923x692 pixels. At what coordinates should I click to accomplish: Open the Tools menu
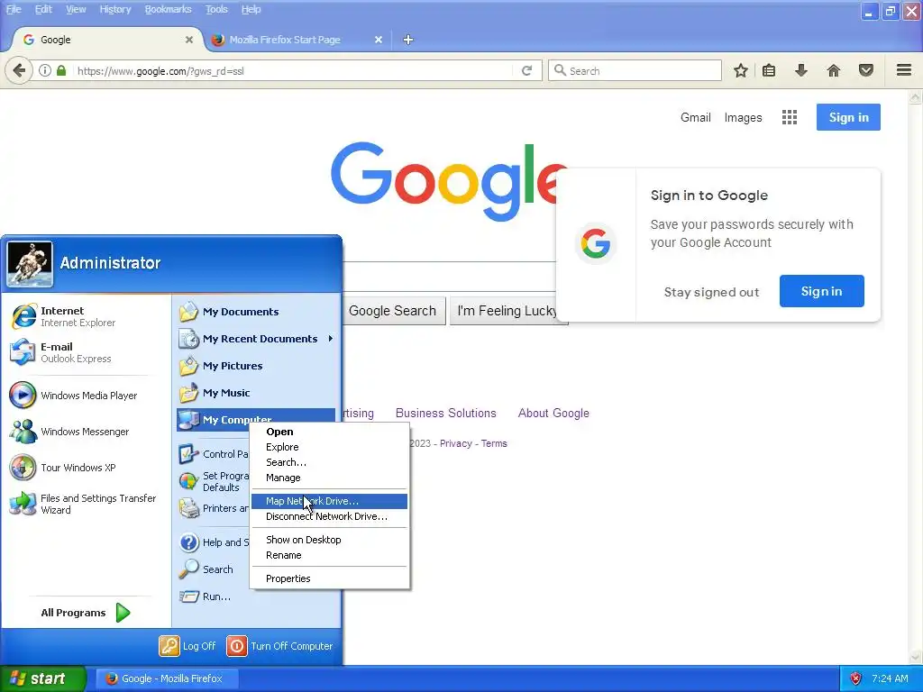click(x=216, y=9)
